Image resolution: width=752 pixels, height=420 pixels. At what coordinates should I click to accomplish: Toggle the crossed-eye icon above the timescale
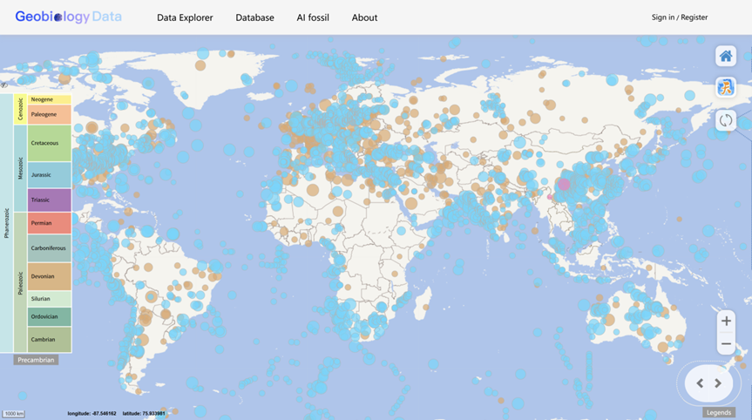tap(3, 85)
